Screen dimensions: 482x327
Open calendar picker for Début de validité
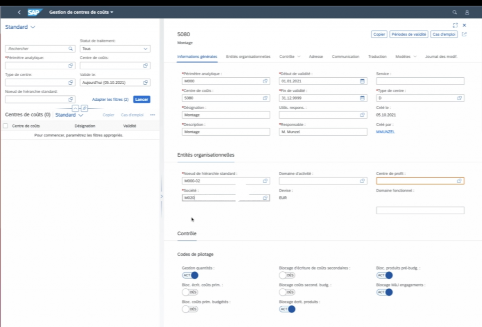362,81
